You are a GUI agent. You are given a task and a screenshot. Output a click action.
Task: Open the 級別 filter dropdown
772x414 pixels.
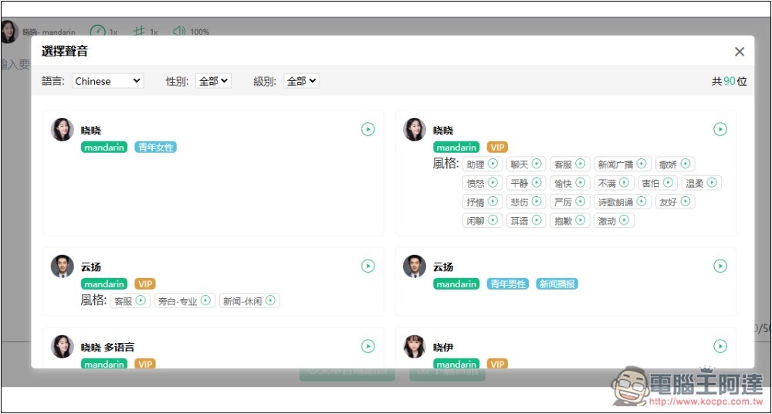click(301, 81)
